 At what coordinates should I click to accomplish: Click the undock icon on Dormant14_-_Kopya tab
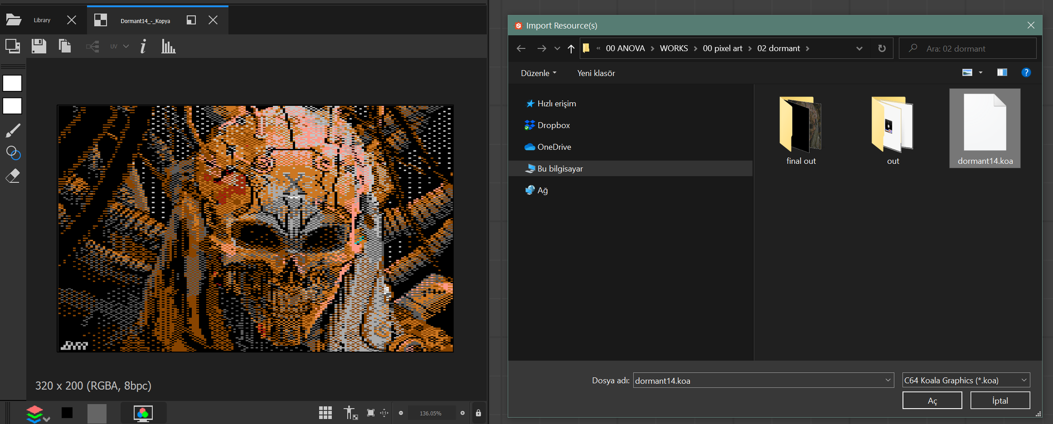tap(191, 20)
